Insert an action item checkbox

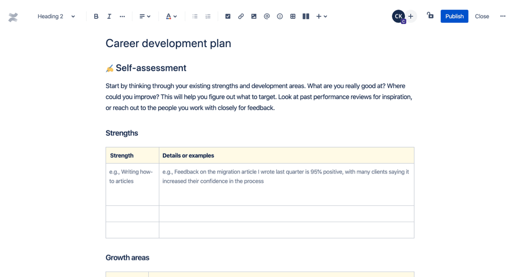[x=228, y=16]
